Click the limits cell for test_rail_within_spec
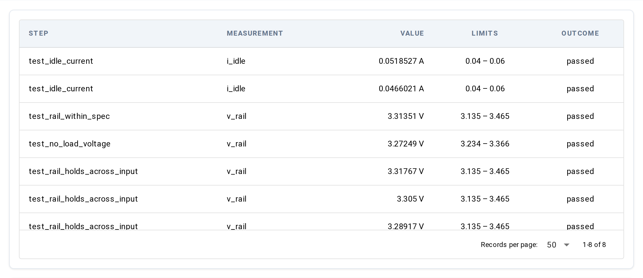The image size is (643, 278). (485, 116)
